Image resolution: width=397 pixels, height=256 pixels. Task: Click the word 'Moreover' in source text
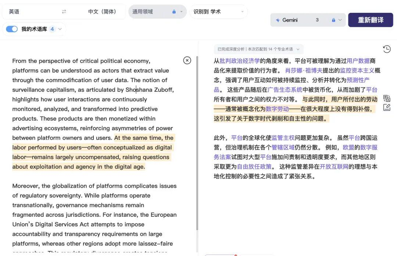pos(25,186)
